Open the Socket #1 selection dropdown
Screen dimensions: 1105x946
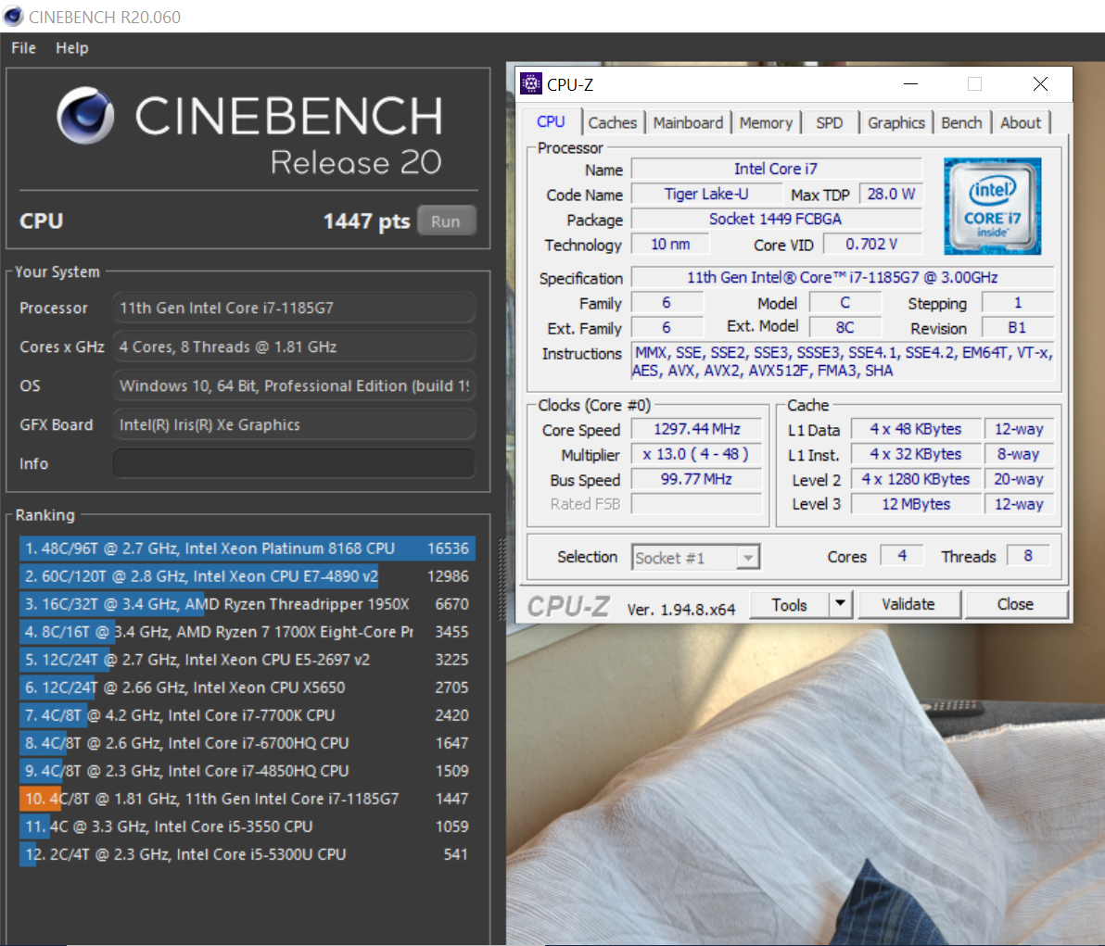695,557
